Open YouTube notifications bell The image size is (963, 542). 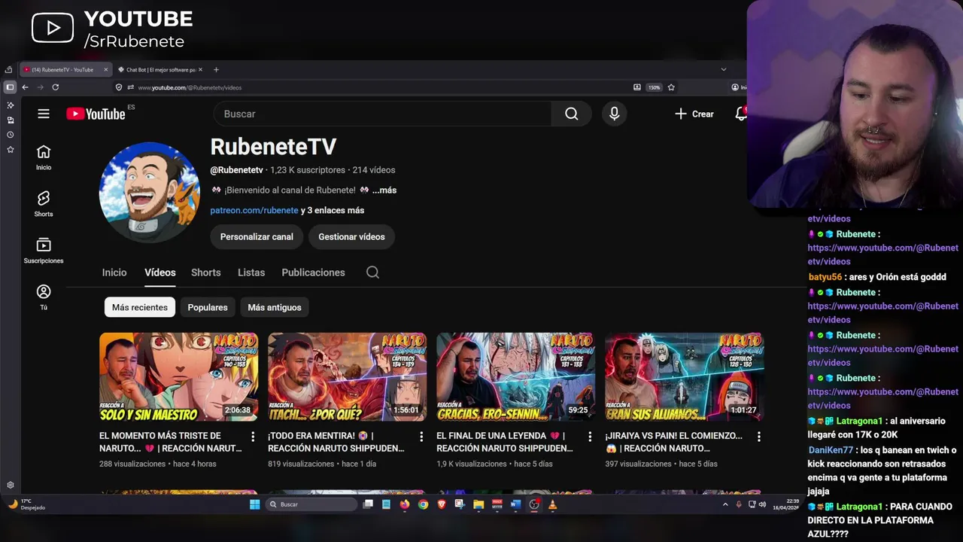pos(741,114)
